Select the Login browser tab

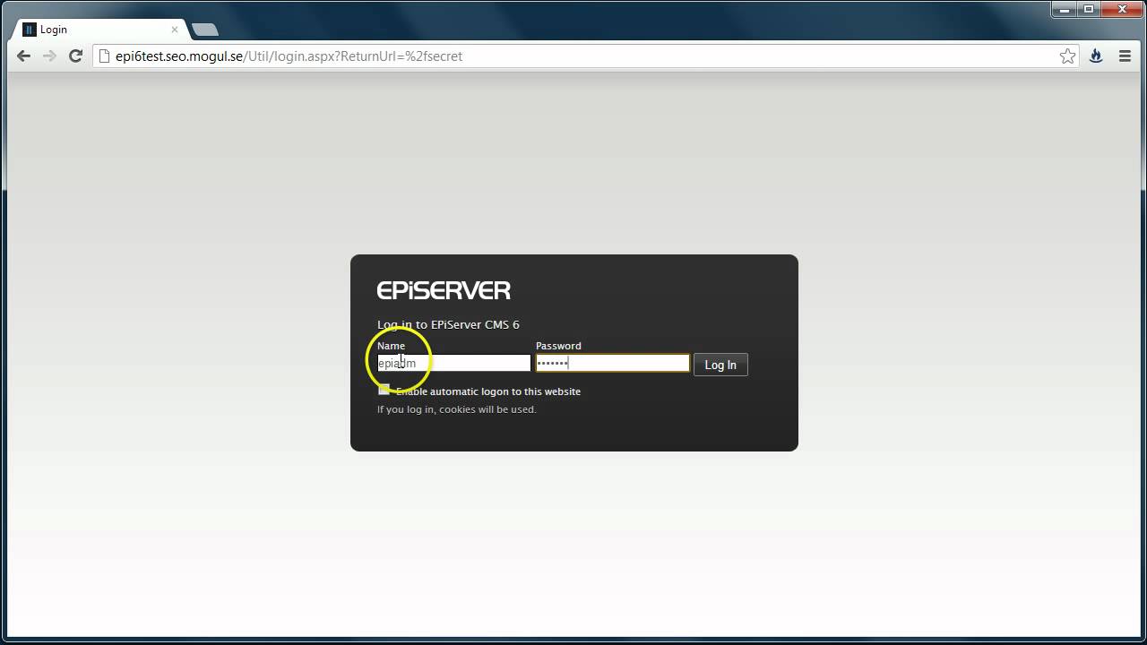coord(101,30)
